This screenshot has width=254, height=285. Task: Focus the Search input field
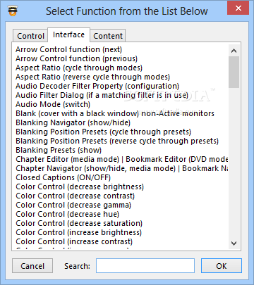(x=145, y=266)
